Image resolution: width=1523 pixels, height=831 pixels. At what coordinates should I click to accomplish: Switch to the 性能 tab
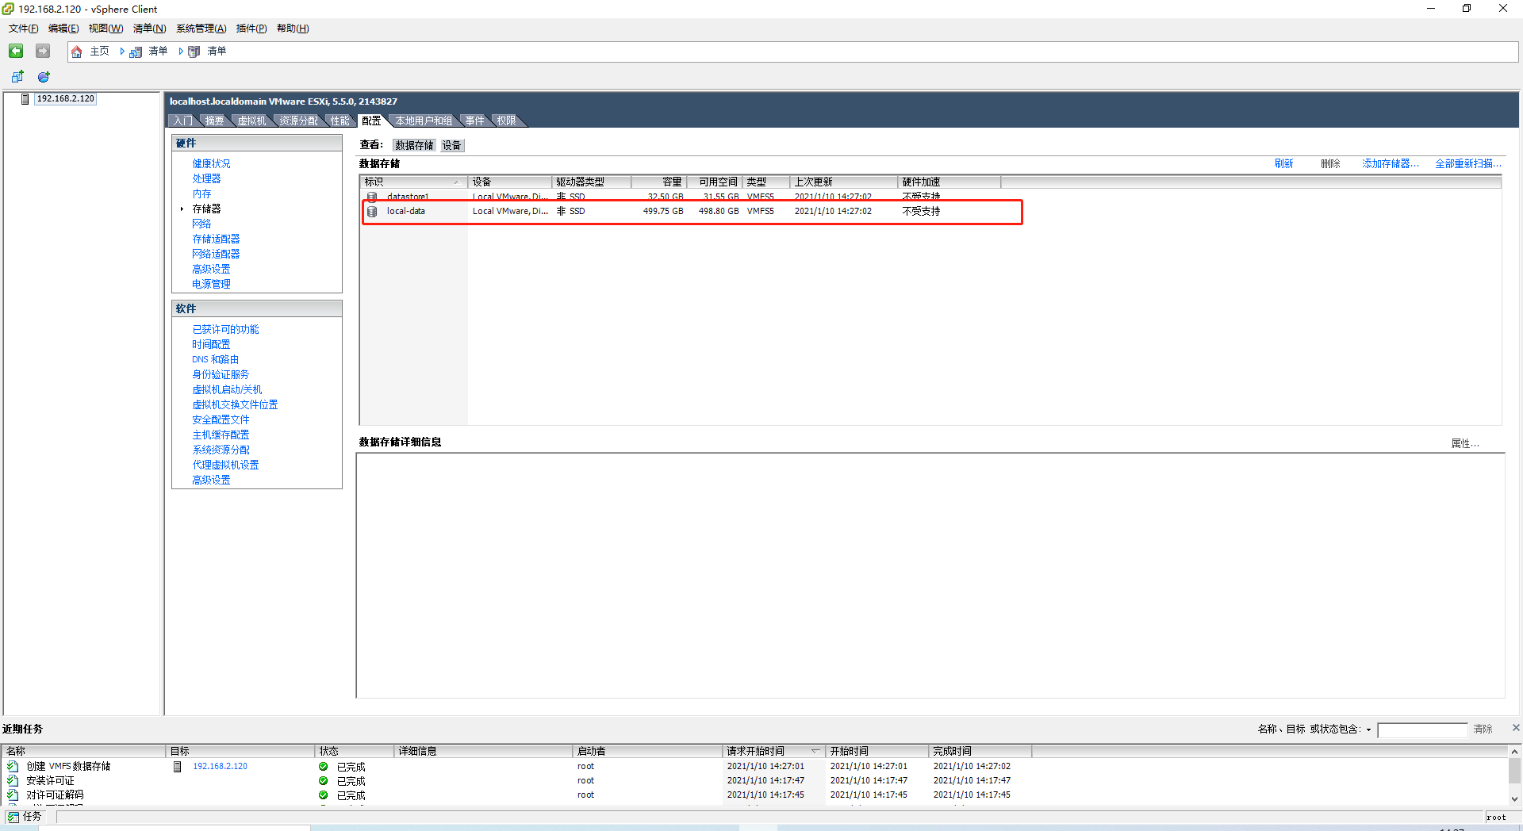point(340,120)
